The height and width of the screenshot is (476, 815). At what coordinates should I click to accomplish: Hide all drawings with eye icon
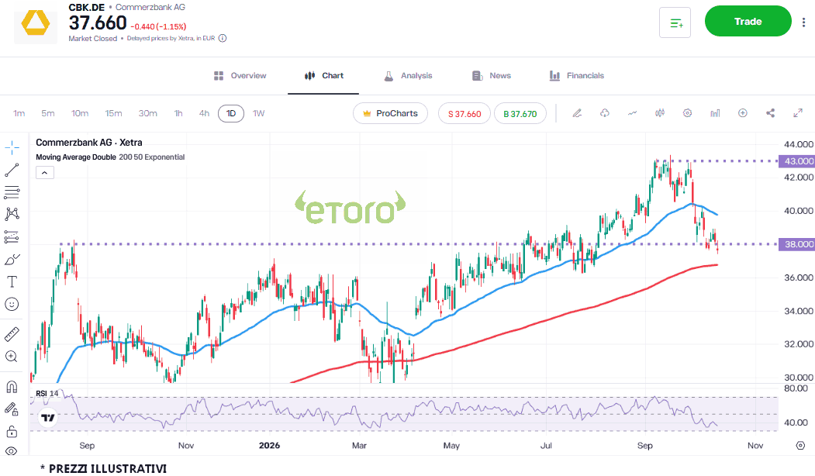coord(12,451)
